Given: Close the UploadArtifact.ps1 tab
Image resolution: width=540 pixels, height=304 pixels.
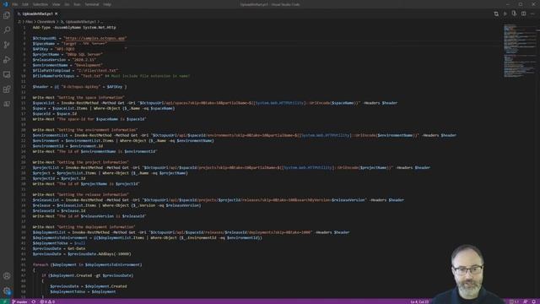Looking at the screenshot, I should click(57, 14).
